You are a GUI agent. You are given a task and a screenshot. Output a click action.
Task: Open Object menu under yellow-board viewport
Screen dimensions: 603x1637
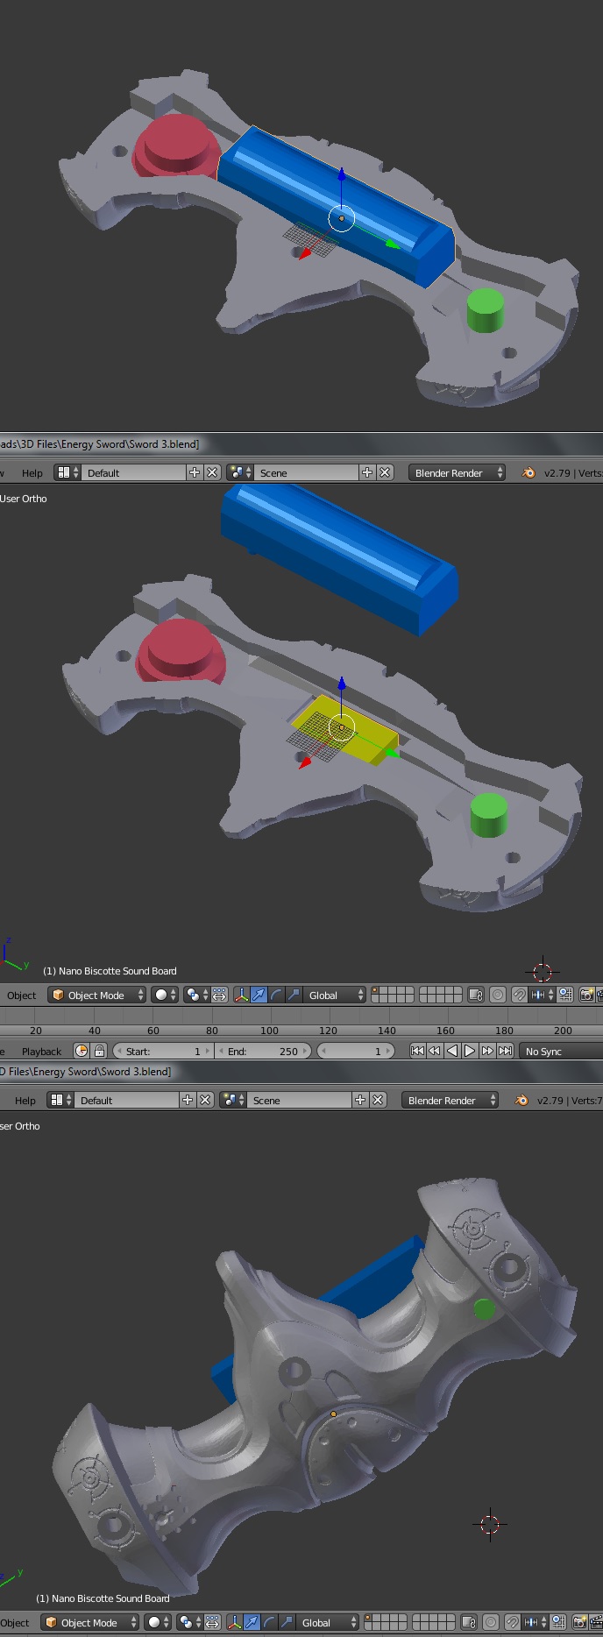click(22, 995)
